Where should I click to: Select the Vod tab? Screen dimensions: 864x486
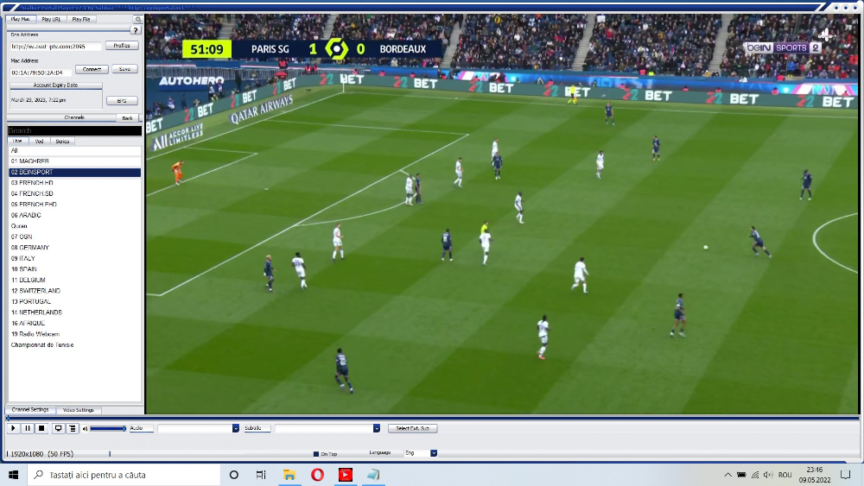pos(39,141)
